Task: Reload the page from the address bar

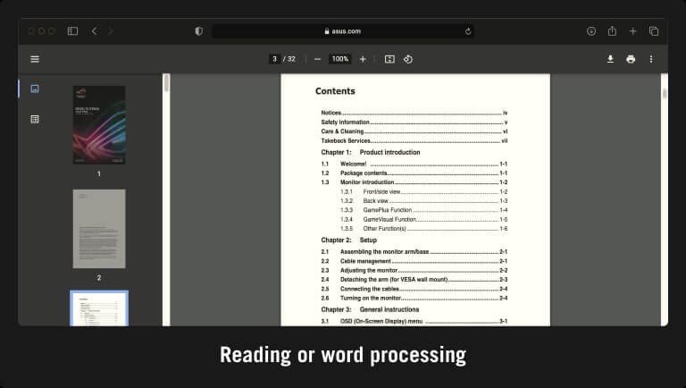Action: click(468, 31)
